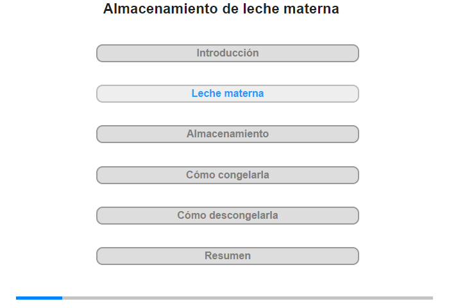Click the Introducción label text

coord(227,53)
